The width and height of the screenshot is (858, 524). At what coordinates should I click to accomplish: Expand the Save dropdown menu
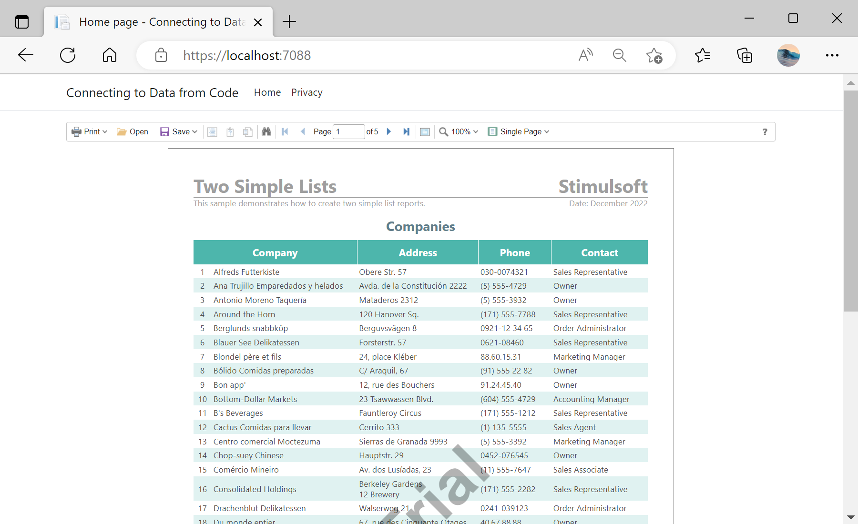[x=179, y=132]
